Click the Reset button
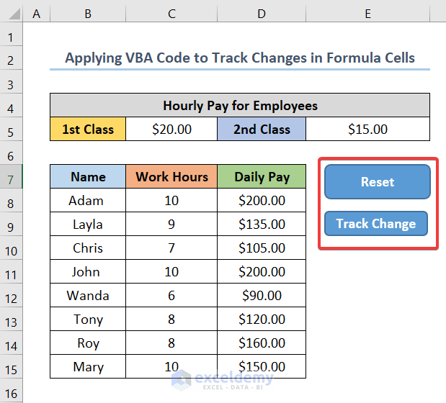The image size is (446, 403). (x=377, y=182)
